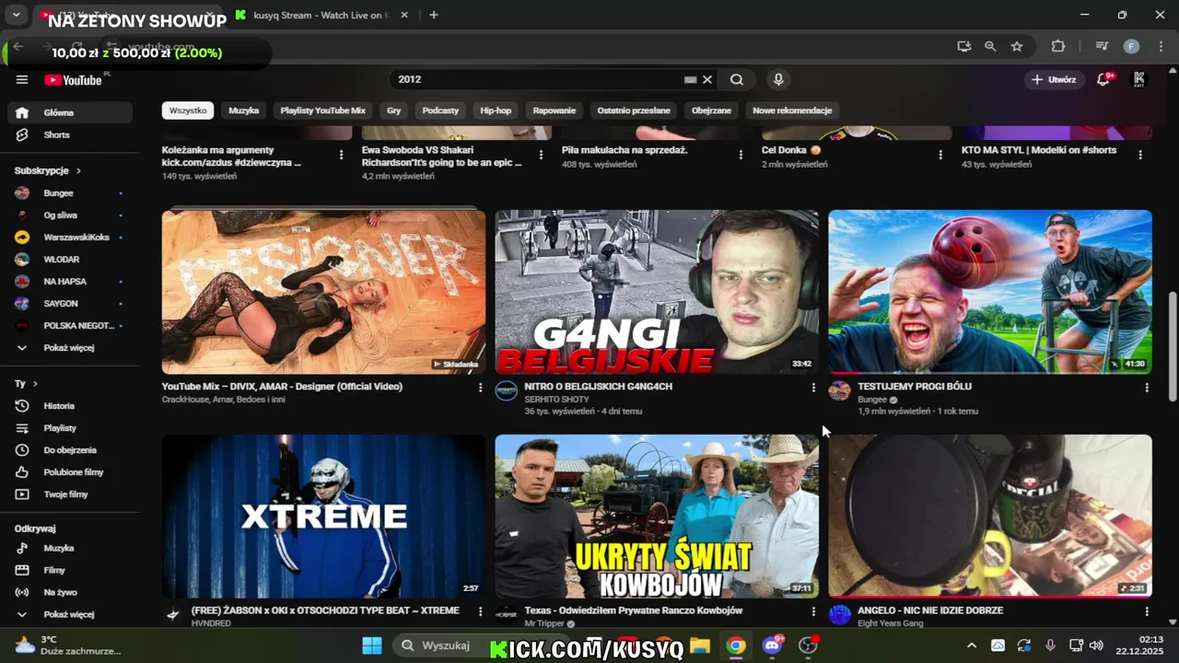This screenshot has width=1179, height=663.
Task: Open a new Chrome tab
Action: pos(434,15)
